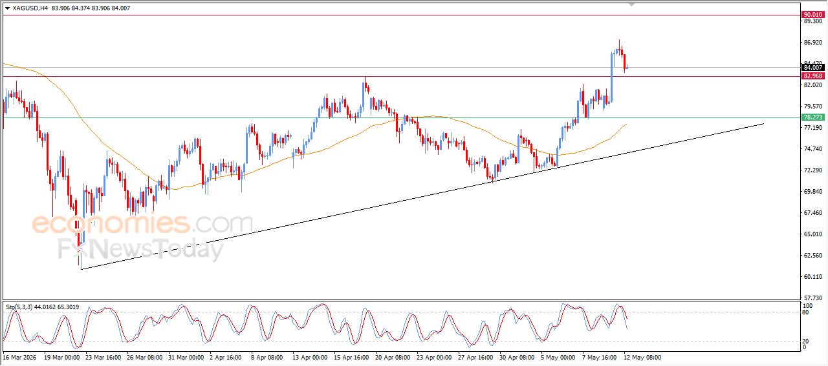The height and width of the screenshot is (366, 828).
Task: Click the 31 Mar 00:00 time label
Action: tap(186, 357)
